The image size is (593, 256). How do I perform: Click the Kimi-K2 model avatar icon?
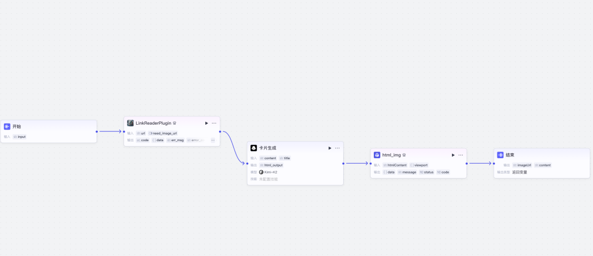point(261,172)
